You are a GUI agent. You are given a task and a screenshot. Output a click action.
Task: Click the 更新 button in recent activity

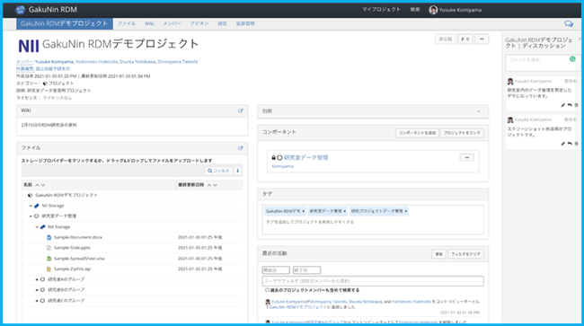[x=438, y=254]
